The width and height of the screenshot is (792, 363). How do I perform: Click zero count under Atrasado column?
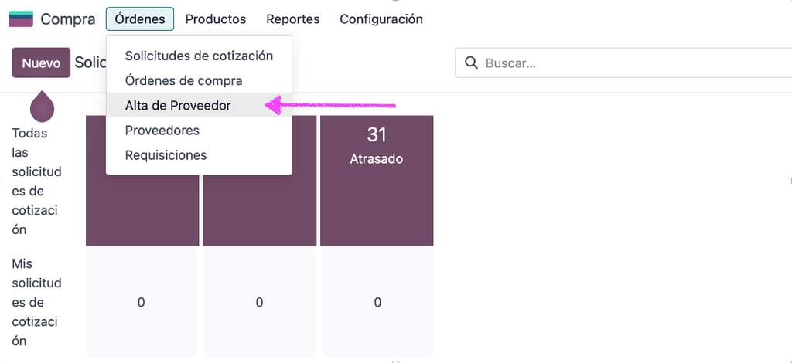click(377, 302)
